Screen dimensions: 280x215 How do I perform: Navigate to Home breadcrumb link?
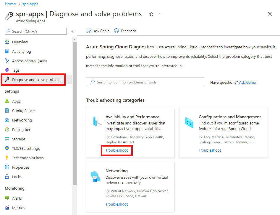tap(10, 4)
